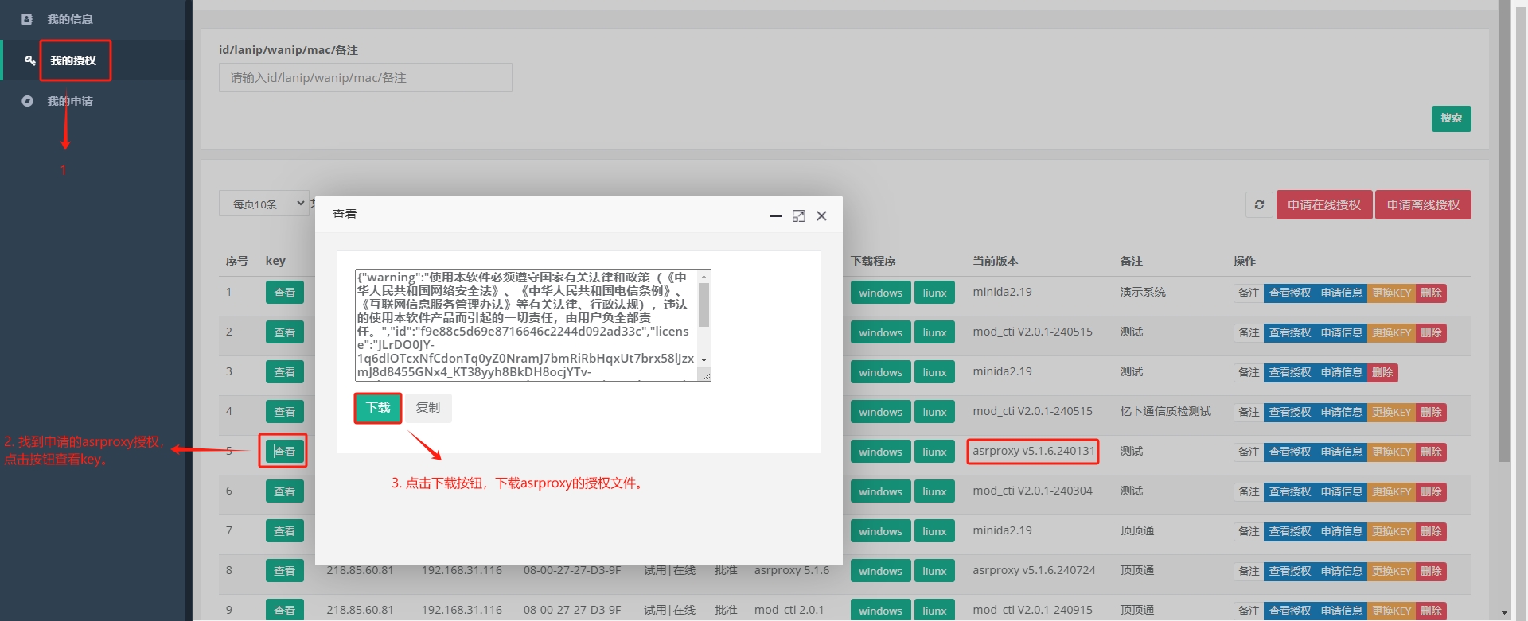Open the 每页10条 page size dropdown
Viewport: 1528px width, 621px height.
[264, 204]
